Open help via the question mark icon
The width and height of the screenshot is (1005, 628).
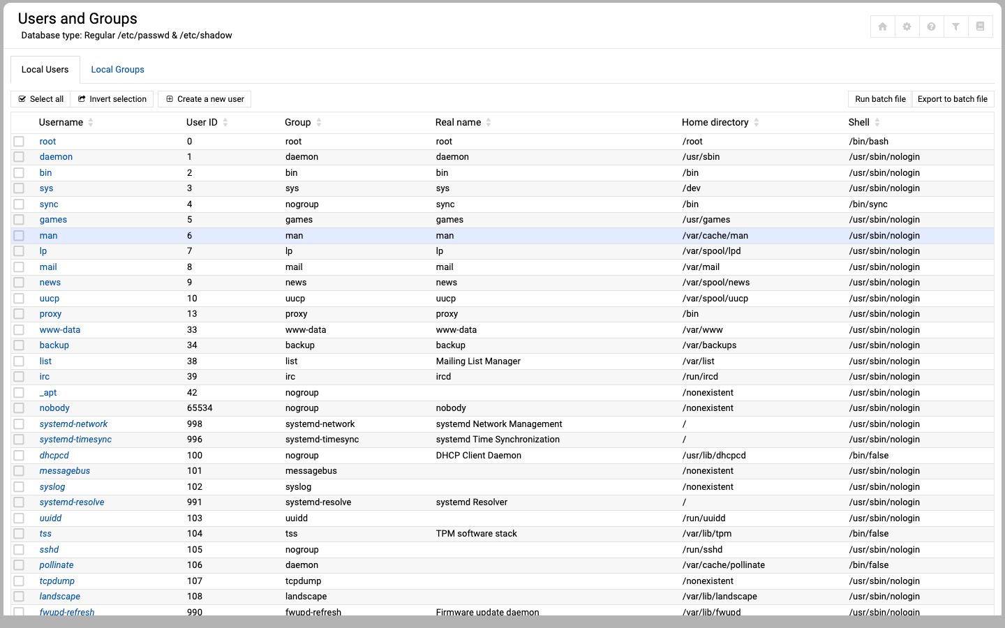click(x=931, y=27)
